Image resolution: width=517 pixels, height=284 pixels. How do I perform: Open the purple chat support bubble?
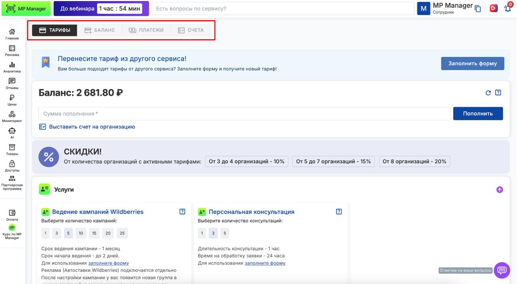[502, 270]
